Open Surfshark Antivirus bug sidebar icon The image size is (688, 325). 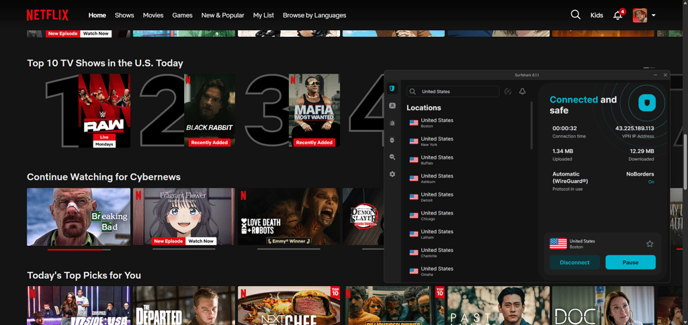[x=392, y=140]
